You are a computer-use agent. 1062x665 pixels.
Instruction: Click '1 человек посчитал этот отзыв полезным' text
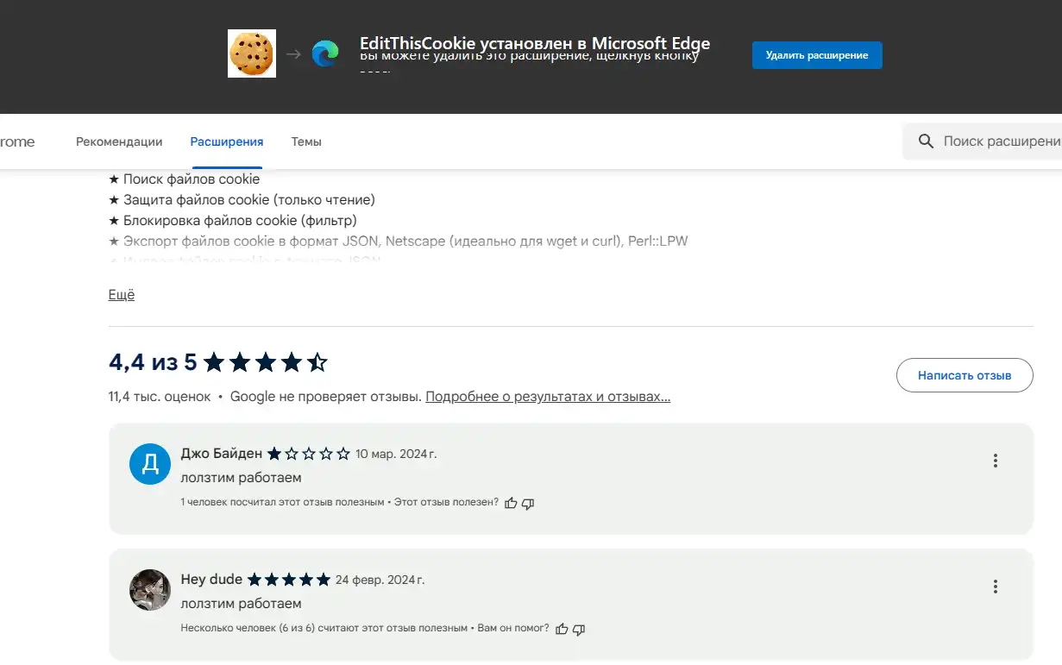tap(282, 502)
